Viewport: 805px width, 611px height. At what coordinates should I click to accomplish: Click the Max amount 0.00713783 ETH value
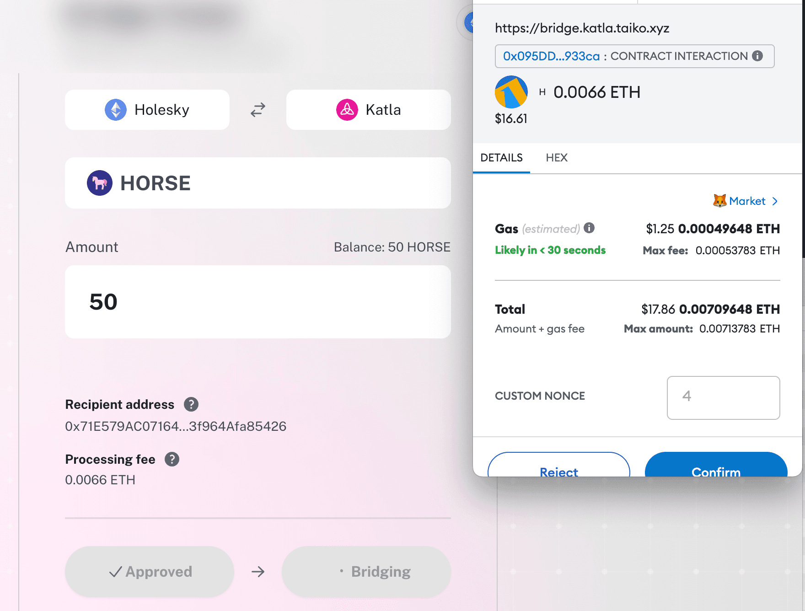(740, 329)
